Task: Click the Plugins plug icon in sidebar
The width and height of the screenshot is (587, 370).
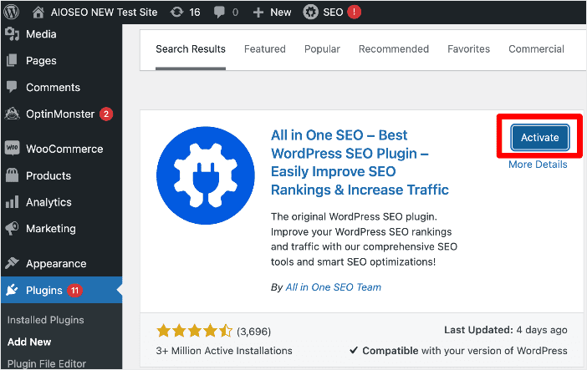Action: 12,290
